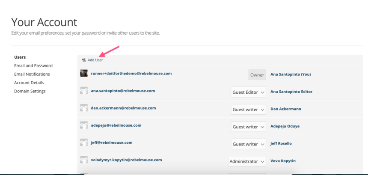Click the name Ana Santopinto Editor

tap(291, 92)
